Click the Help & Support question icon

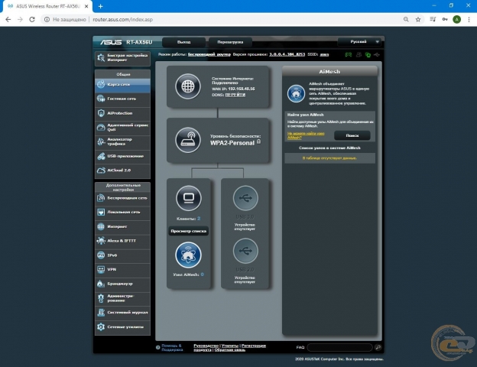[x=158, y=348]
